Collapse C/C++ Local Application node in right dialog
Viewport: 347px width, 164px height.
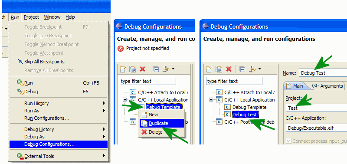211,100
